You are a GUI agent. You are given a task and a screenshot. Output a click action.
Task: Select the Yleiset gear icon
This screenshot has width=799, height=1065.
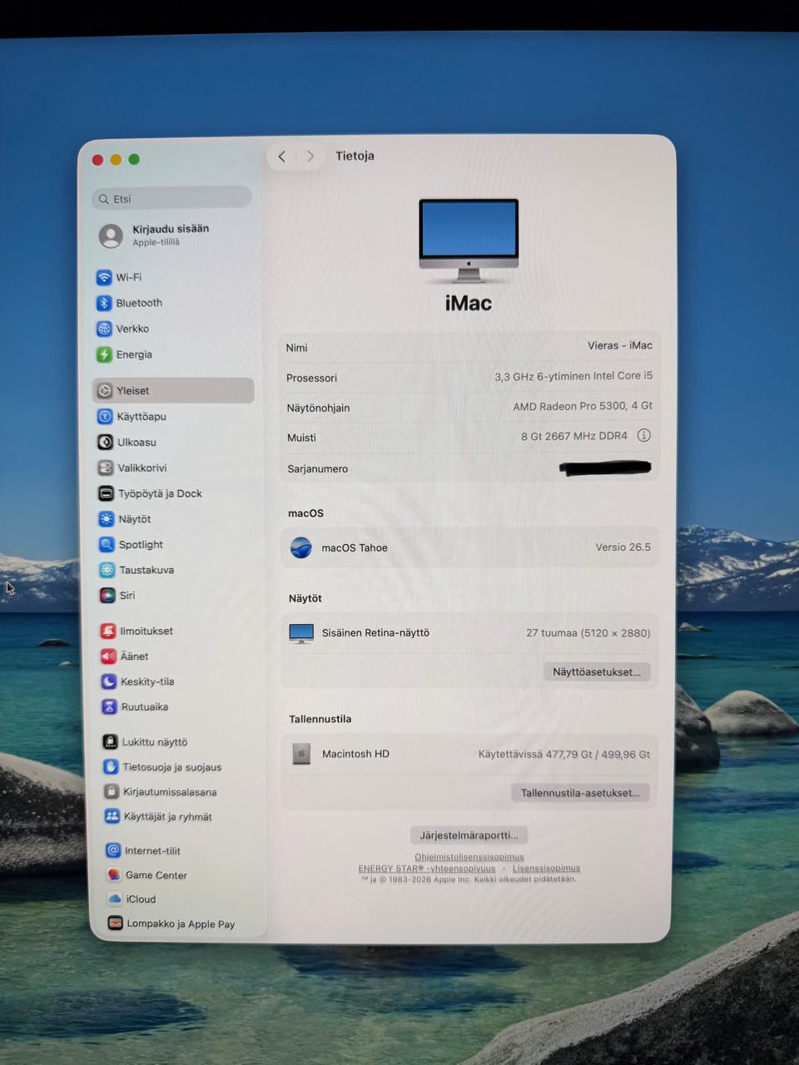click(105, 390)
